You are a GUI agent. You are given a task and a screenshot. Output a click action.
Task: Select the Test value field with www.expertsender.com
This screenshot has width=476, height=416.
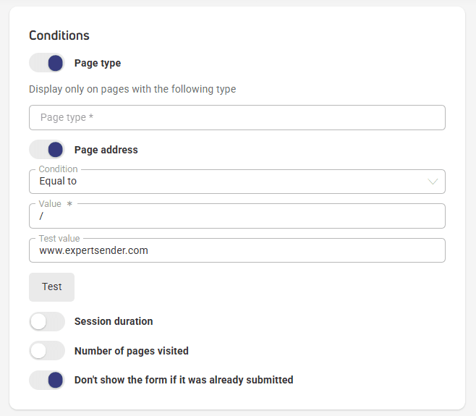click(x=237, y=250)
